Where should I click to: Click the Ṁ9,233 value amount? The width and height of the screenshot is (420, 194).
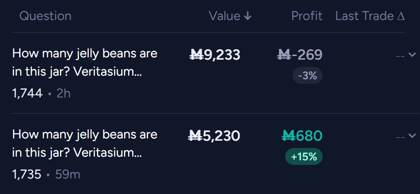click(x=215, y=55)
